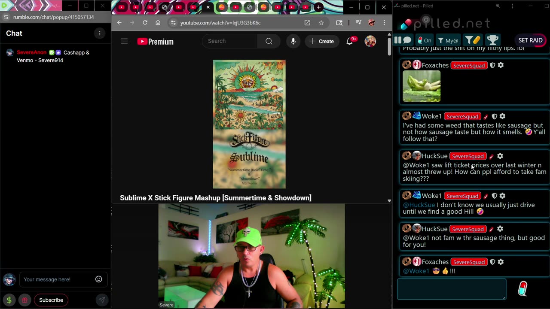Click the SevereAnon username in Rumble chat

click(31, 52)
